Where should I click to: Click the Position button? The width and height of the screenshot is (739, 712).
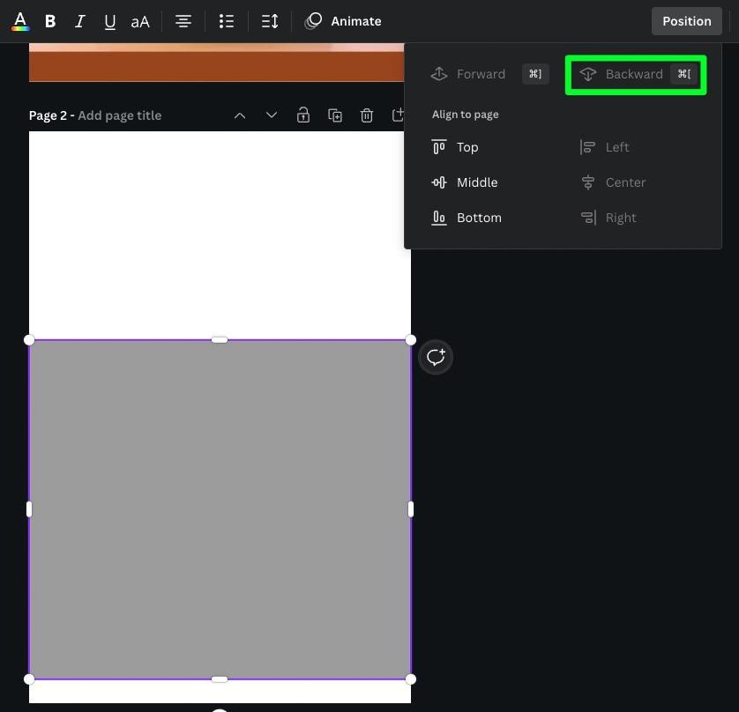686,21
